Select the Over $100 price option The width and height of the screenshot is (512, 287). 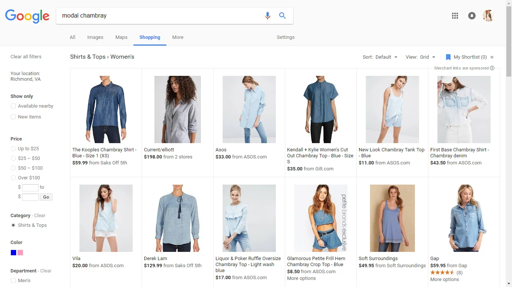click(x=13, y=178)
